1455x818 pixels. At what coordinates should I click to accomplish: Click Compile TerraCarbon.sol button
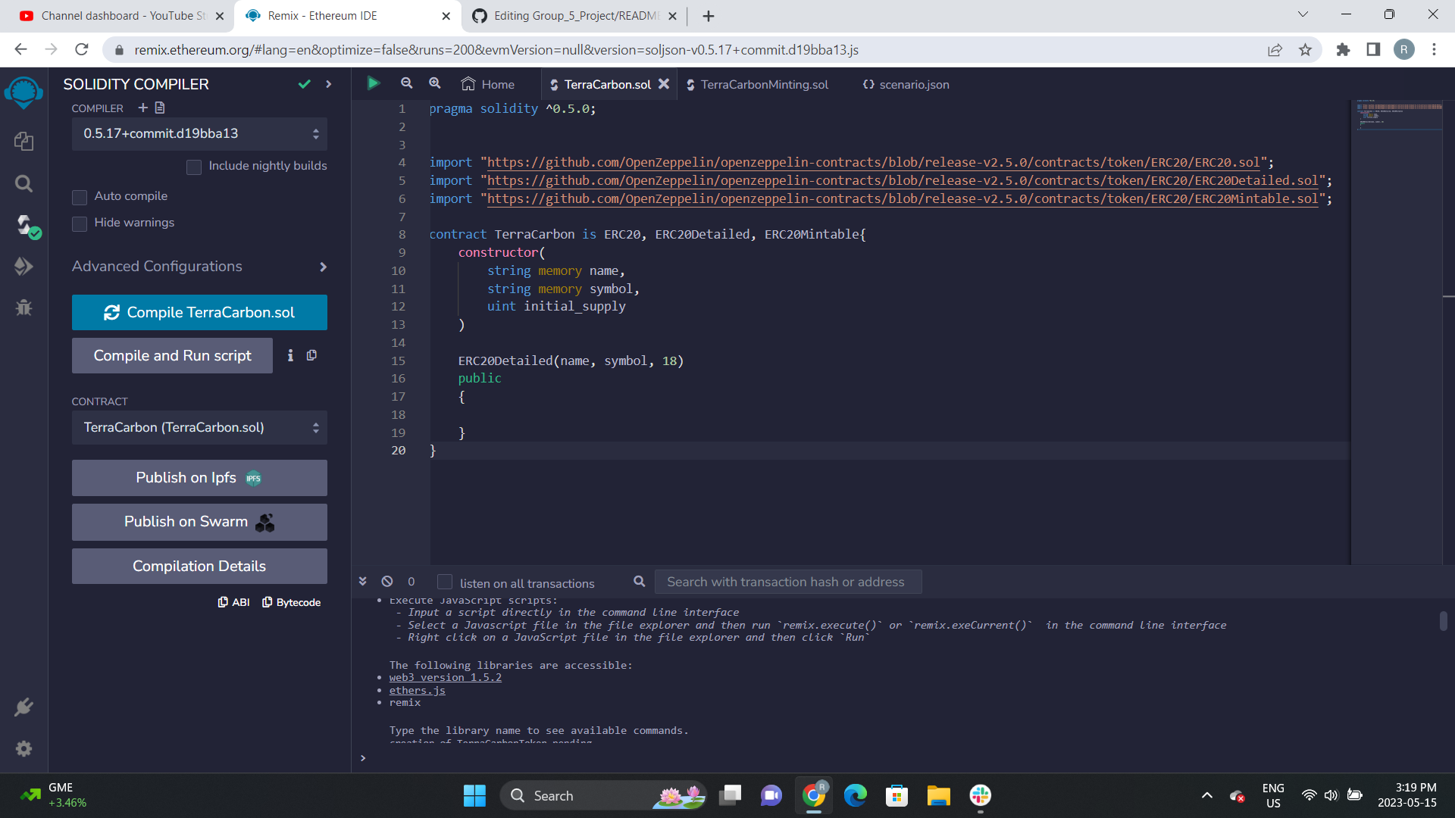pos(199,313)
